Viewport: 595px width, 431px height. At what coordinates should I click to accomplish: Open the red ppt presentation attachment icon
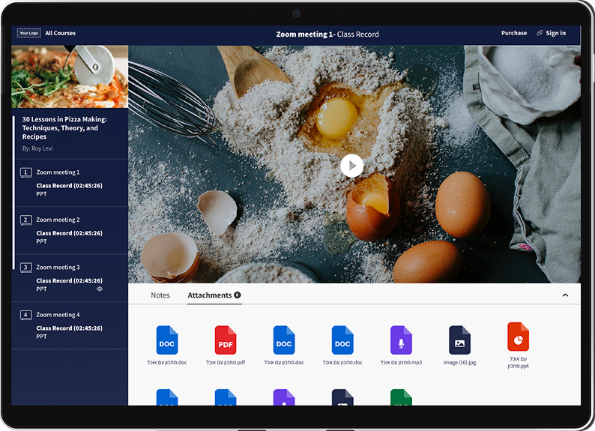[x=518, y=337]
